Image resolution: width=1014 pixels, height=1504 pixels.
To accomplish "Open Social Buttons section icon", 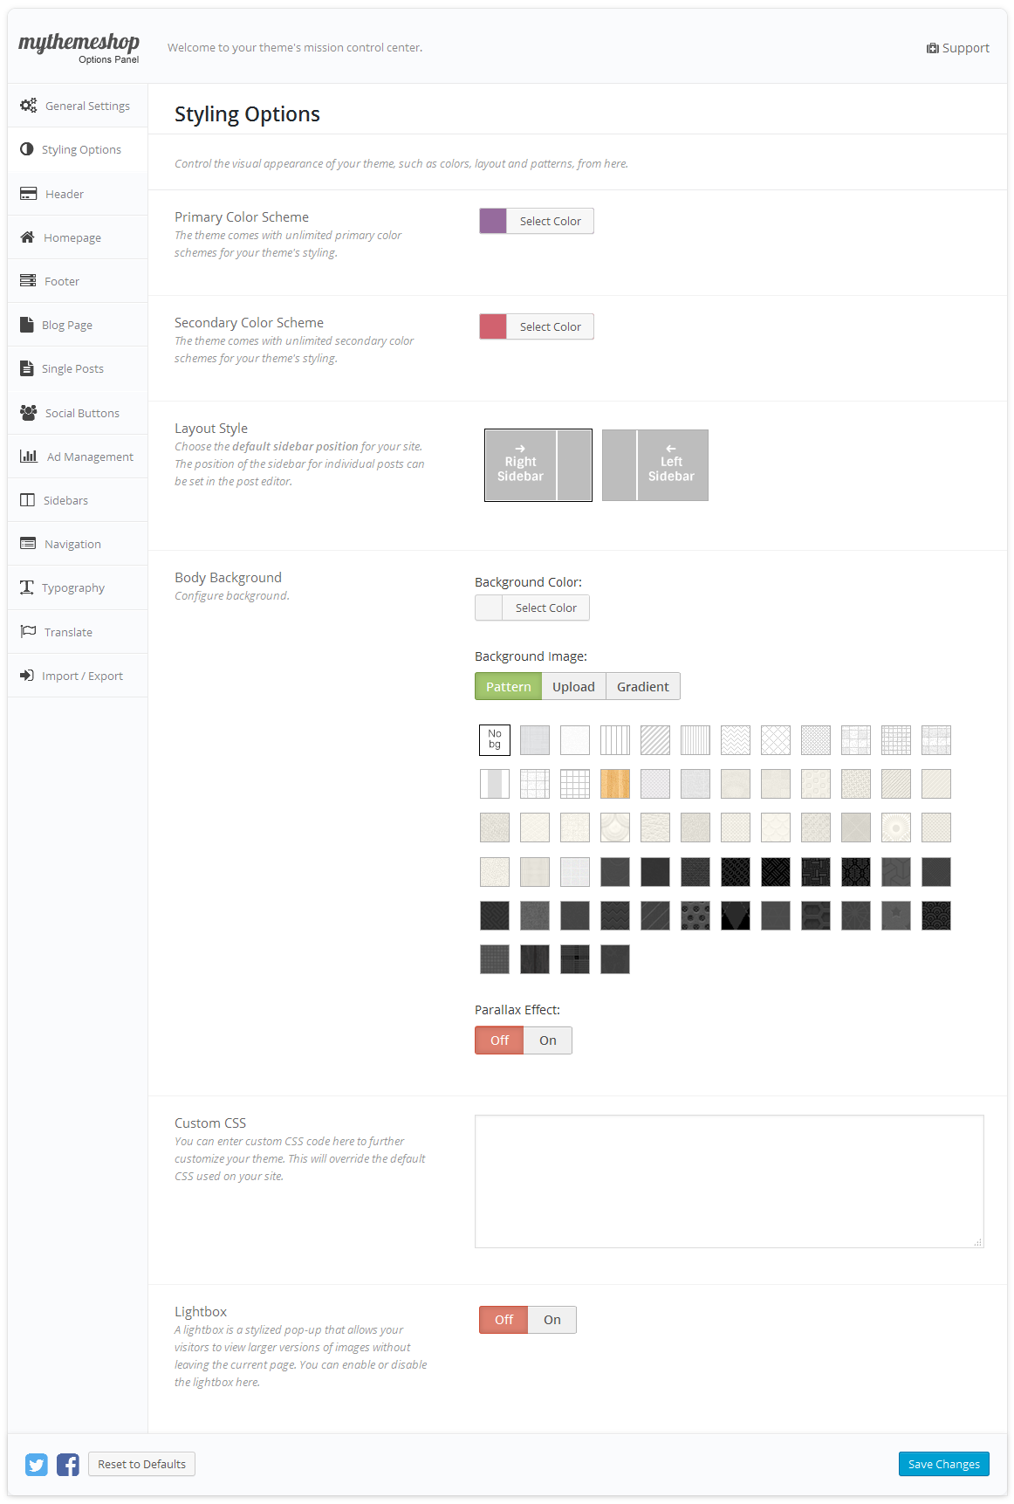I will coord(29,413).
